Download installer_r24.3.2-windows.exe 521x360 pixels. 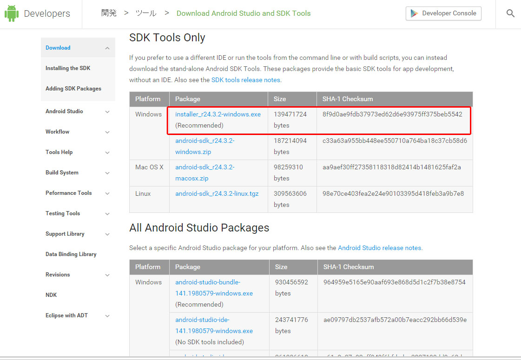[218, 114]
